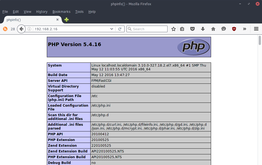Click the page vertical scrollbar thumb
262x165 pixels.
(x=260, y=40)
